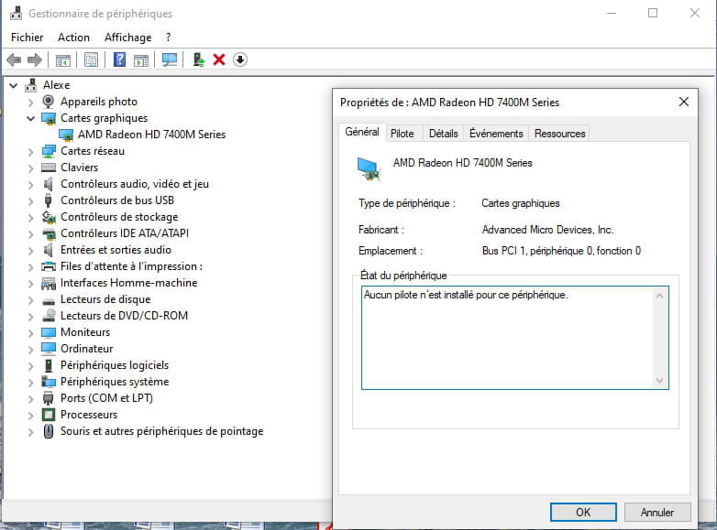Switch to the Détails tab
The width and height of the screenshot is (717, 530).
tap(444, 134)
